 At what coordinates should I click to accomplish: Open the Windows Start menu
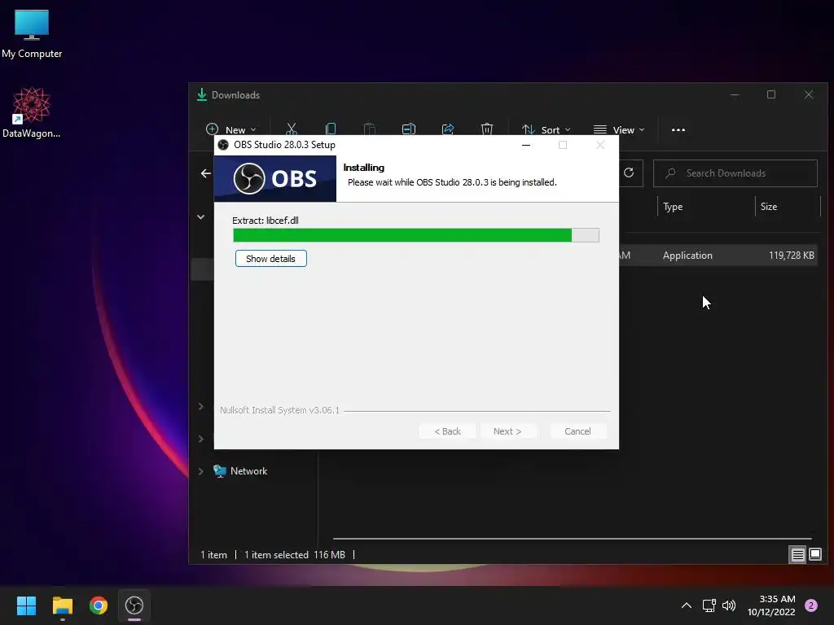tap(26, 605)
